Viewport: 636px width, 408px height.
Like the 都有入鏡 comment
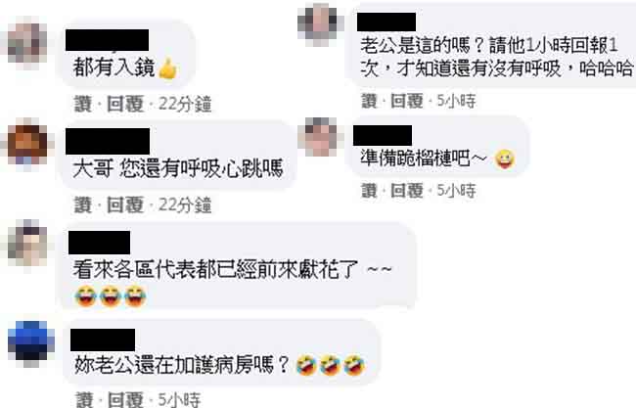[x=83, y=105]
